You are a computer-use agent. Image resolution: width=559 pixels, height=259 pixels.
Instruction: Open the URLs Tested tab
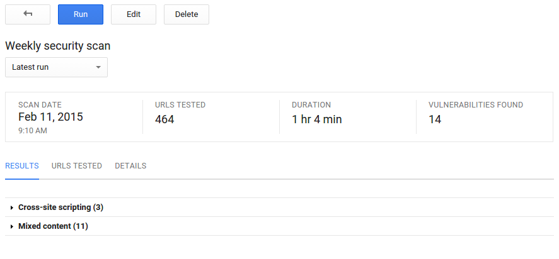(x=76, y=166)
